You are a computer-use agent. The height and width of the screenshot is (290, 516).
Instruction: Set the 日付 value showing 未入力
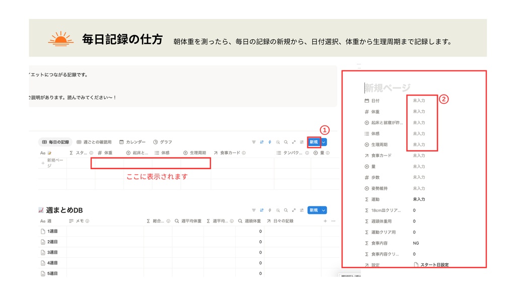[419, 101]
